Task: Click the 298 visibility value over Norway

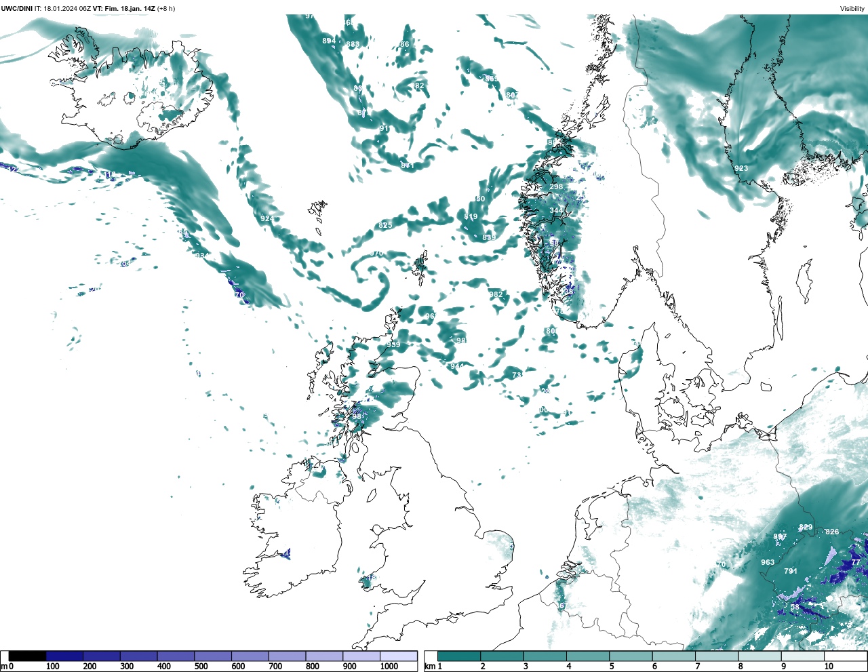Action: coord(556,186)
